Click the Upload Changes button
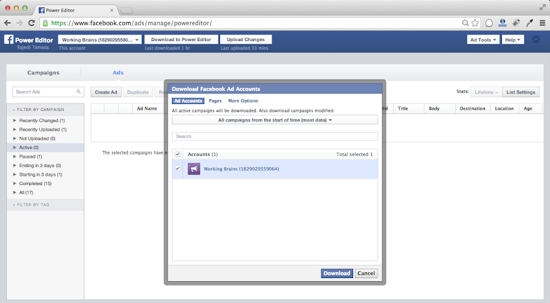Viewport: 550px width, 303px height. (246, 39)
